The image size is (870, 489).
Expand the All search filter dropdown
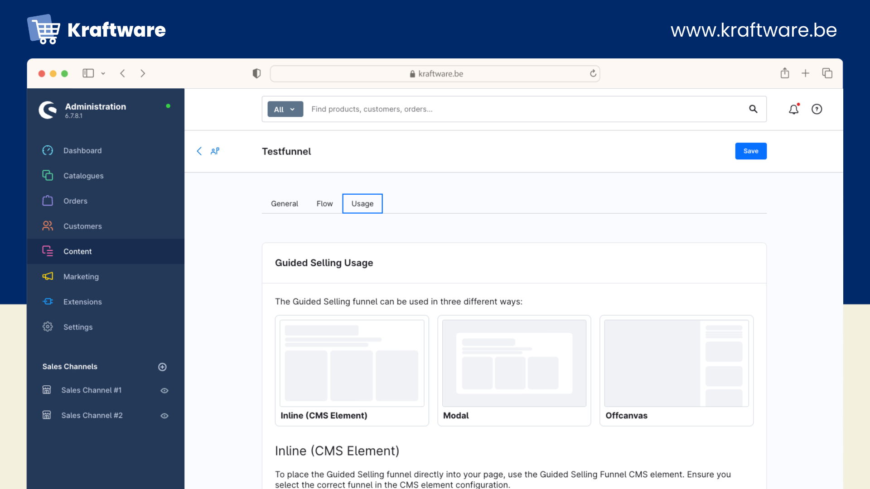285,109
